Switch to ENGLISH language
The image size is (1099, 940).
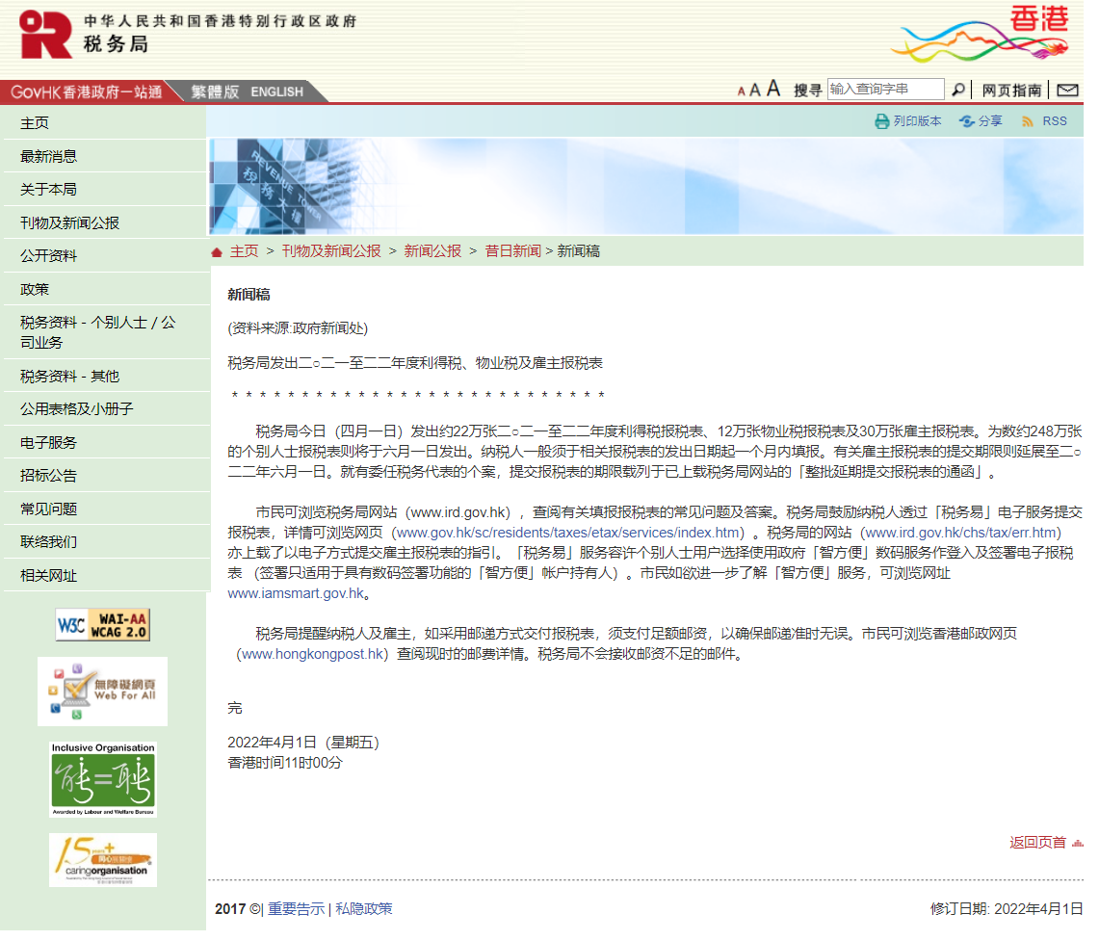(x=276, y=91)
